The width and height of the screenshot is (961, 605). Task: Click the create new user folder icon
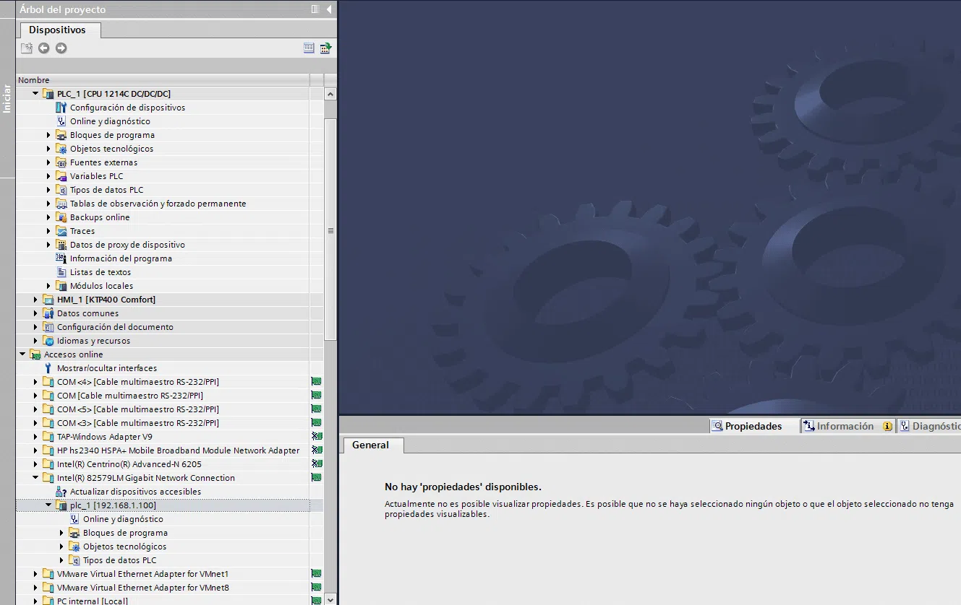click(27, 48)
